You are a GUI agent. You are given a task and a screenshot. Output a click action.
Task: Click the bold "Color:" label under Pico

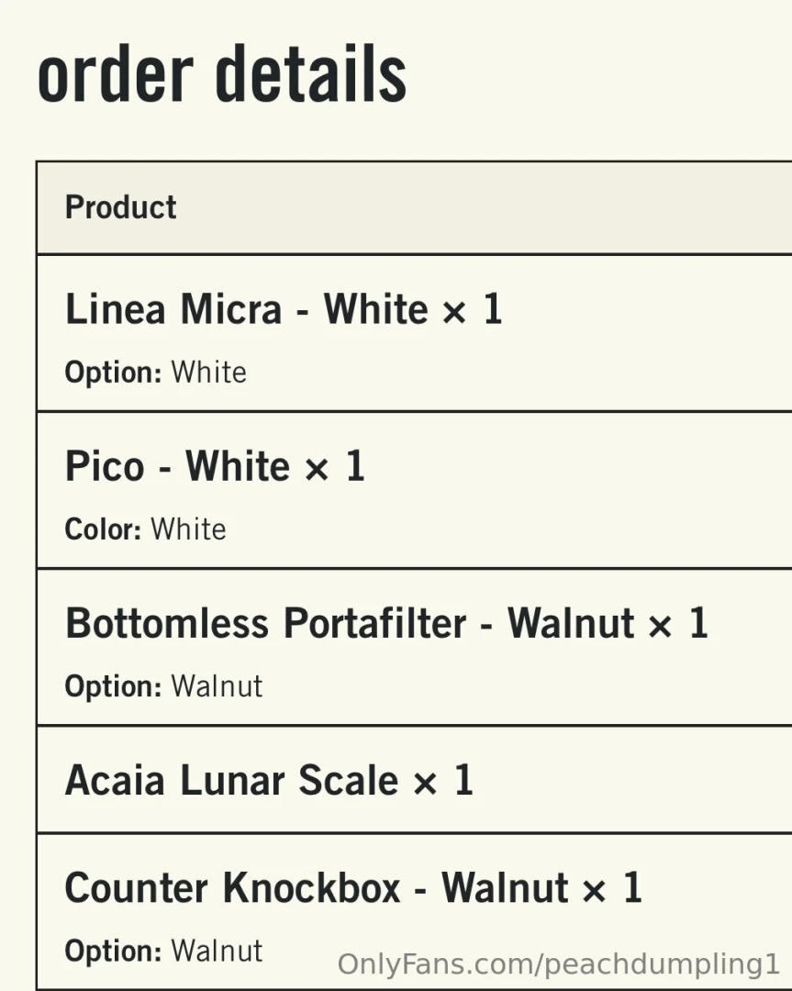coord(102,529)
